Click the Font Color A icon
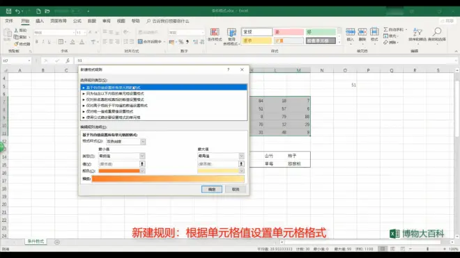 click(x=82, y=42)
